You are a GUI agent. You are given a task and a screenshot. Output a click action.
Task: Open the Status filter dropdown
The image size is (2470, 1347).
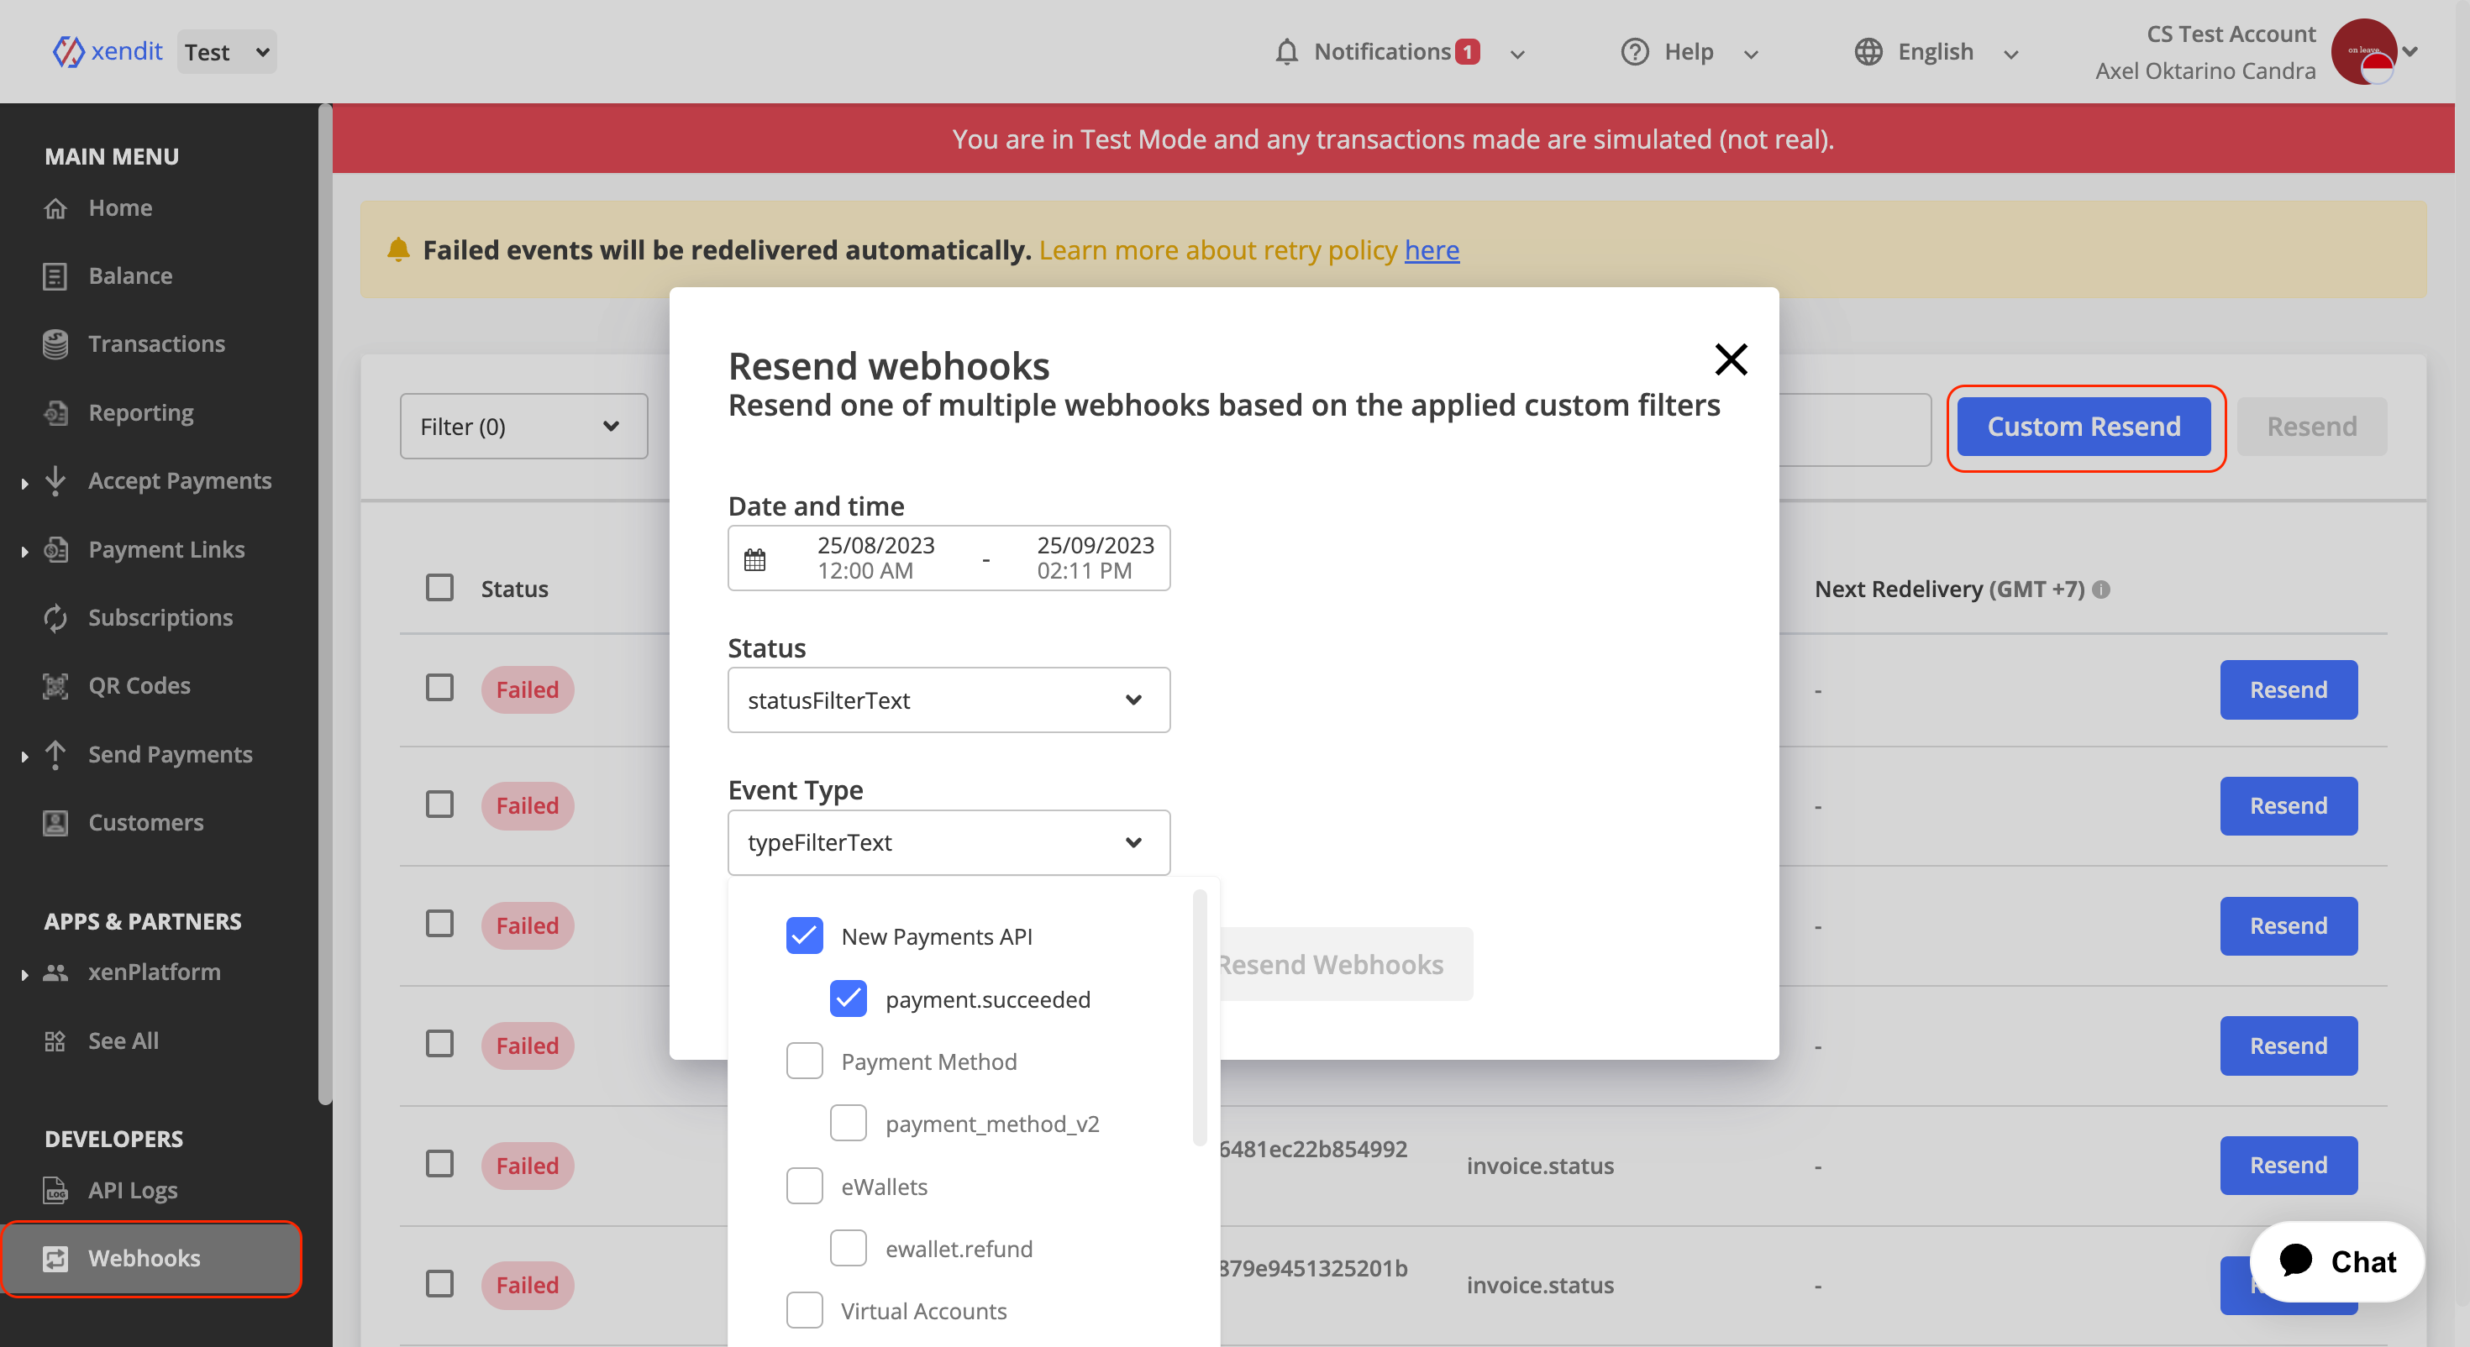point(948,700)
